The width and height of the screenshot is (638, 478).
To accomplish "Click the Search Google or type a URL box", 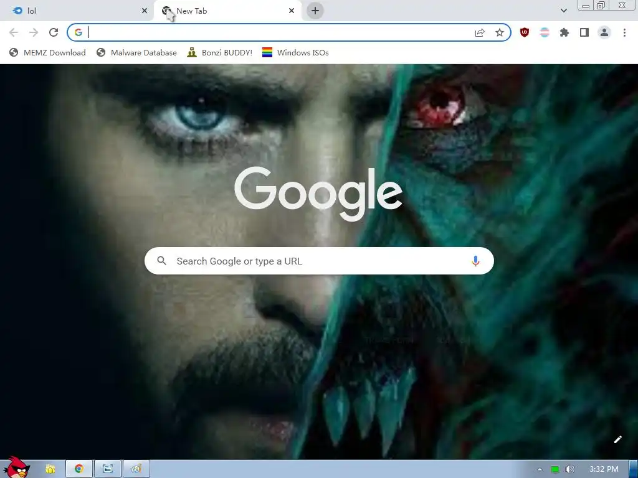I will click(x=319, y=261).
